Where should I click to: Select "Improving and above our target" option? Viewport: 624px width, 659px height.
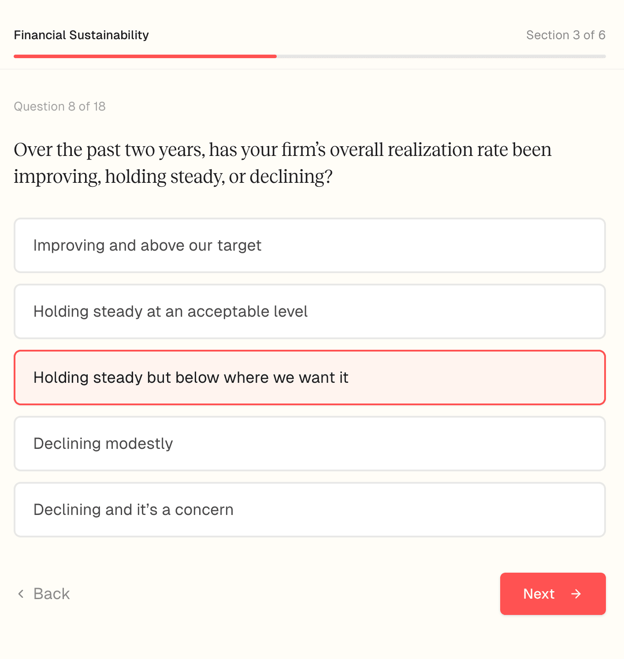309,245
